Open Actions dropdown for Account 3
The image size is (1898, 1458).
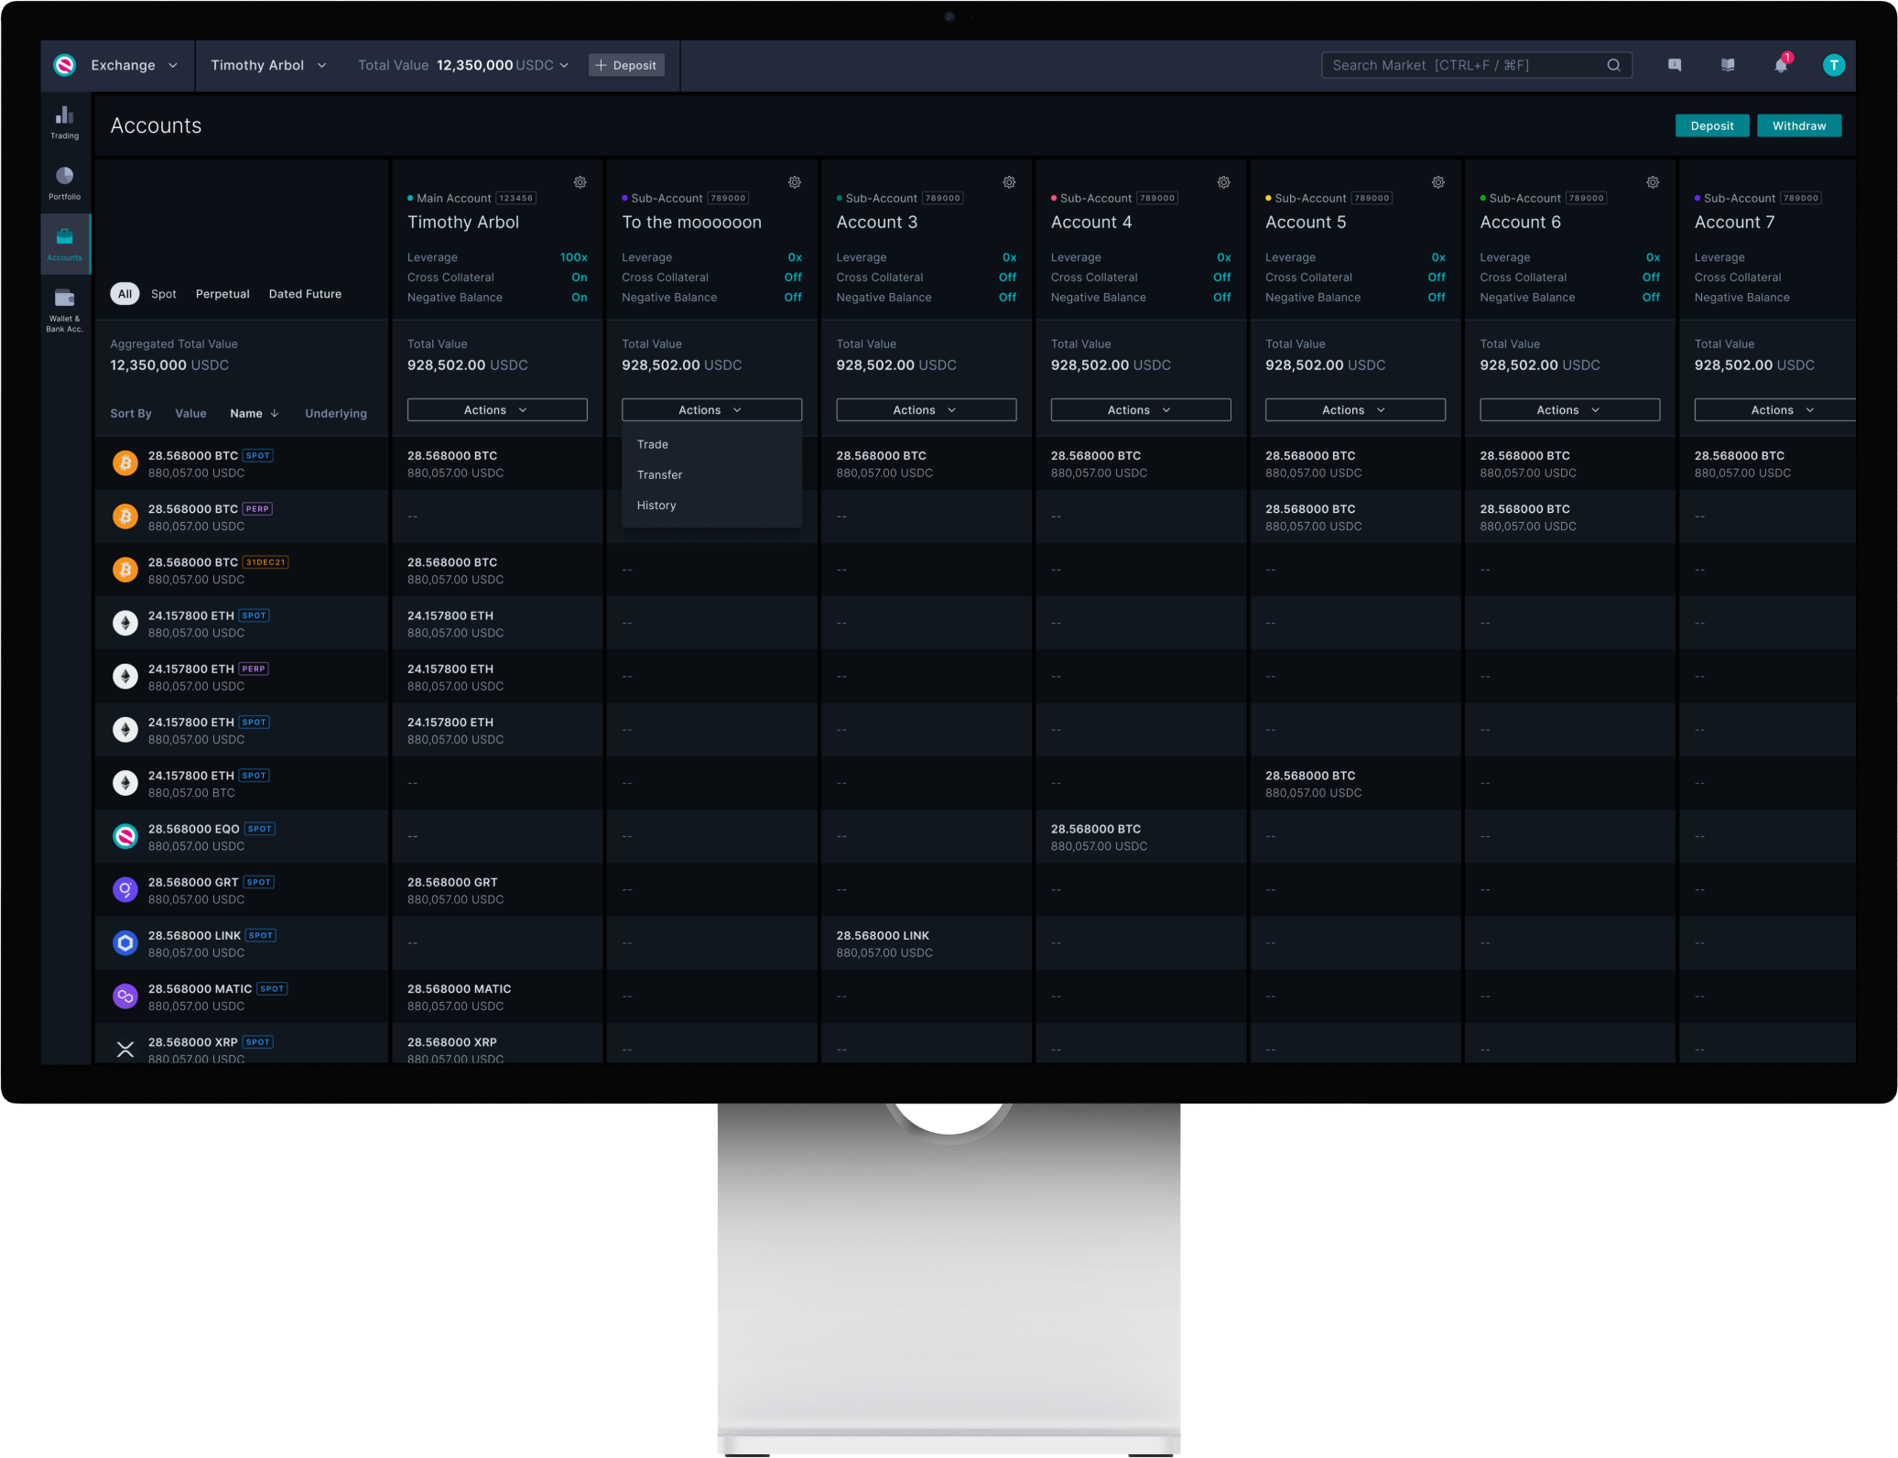925,409
